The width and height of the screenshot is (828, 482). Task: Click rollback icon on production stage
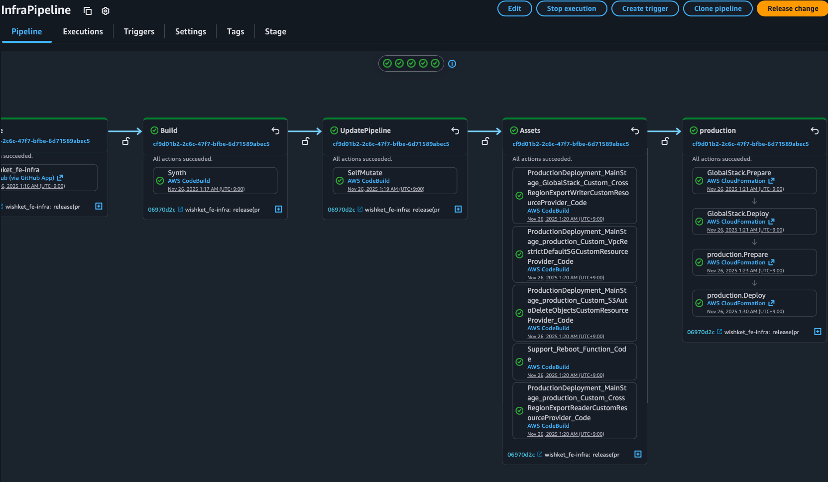point(815,131)
